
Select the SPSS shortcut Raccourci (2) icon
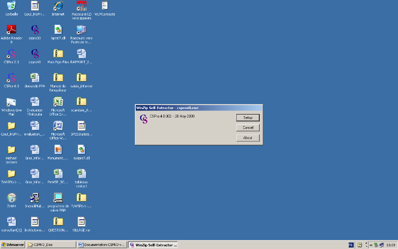point(82,10)
